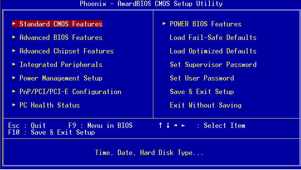Choose Load Optimized Defaults

213,51
